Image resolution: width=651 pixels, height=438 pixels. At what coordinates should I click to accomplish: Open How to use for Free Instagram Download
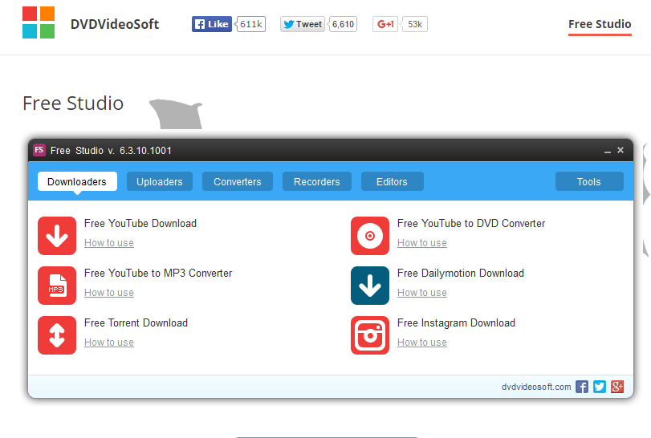click(x=421, y=343)
